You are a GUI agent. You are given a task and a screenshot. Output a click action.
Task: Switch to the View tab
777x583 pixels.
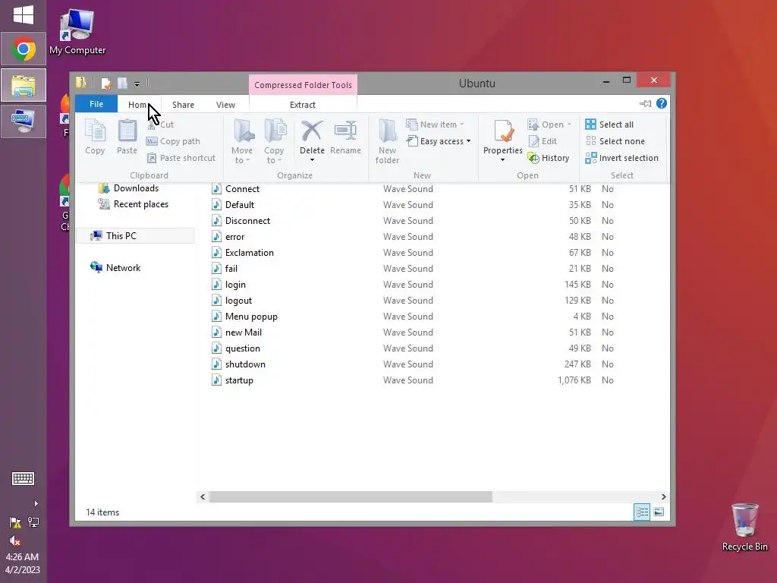click(225, 105)
